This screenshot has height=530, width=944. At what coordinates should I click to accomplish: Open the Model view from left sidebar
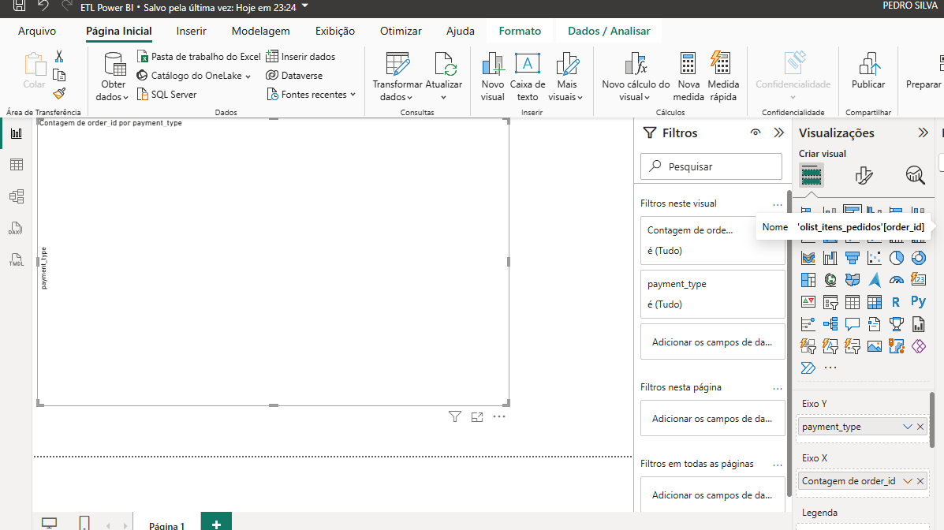tap(16, 196)
